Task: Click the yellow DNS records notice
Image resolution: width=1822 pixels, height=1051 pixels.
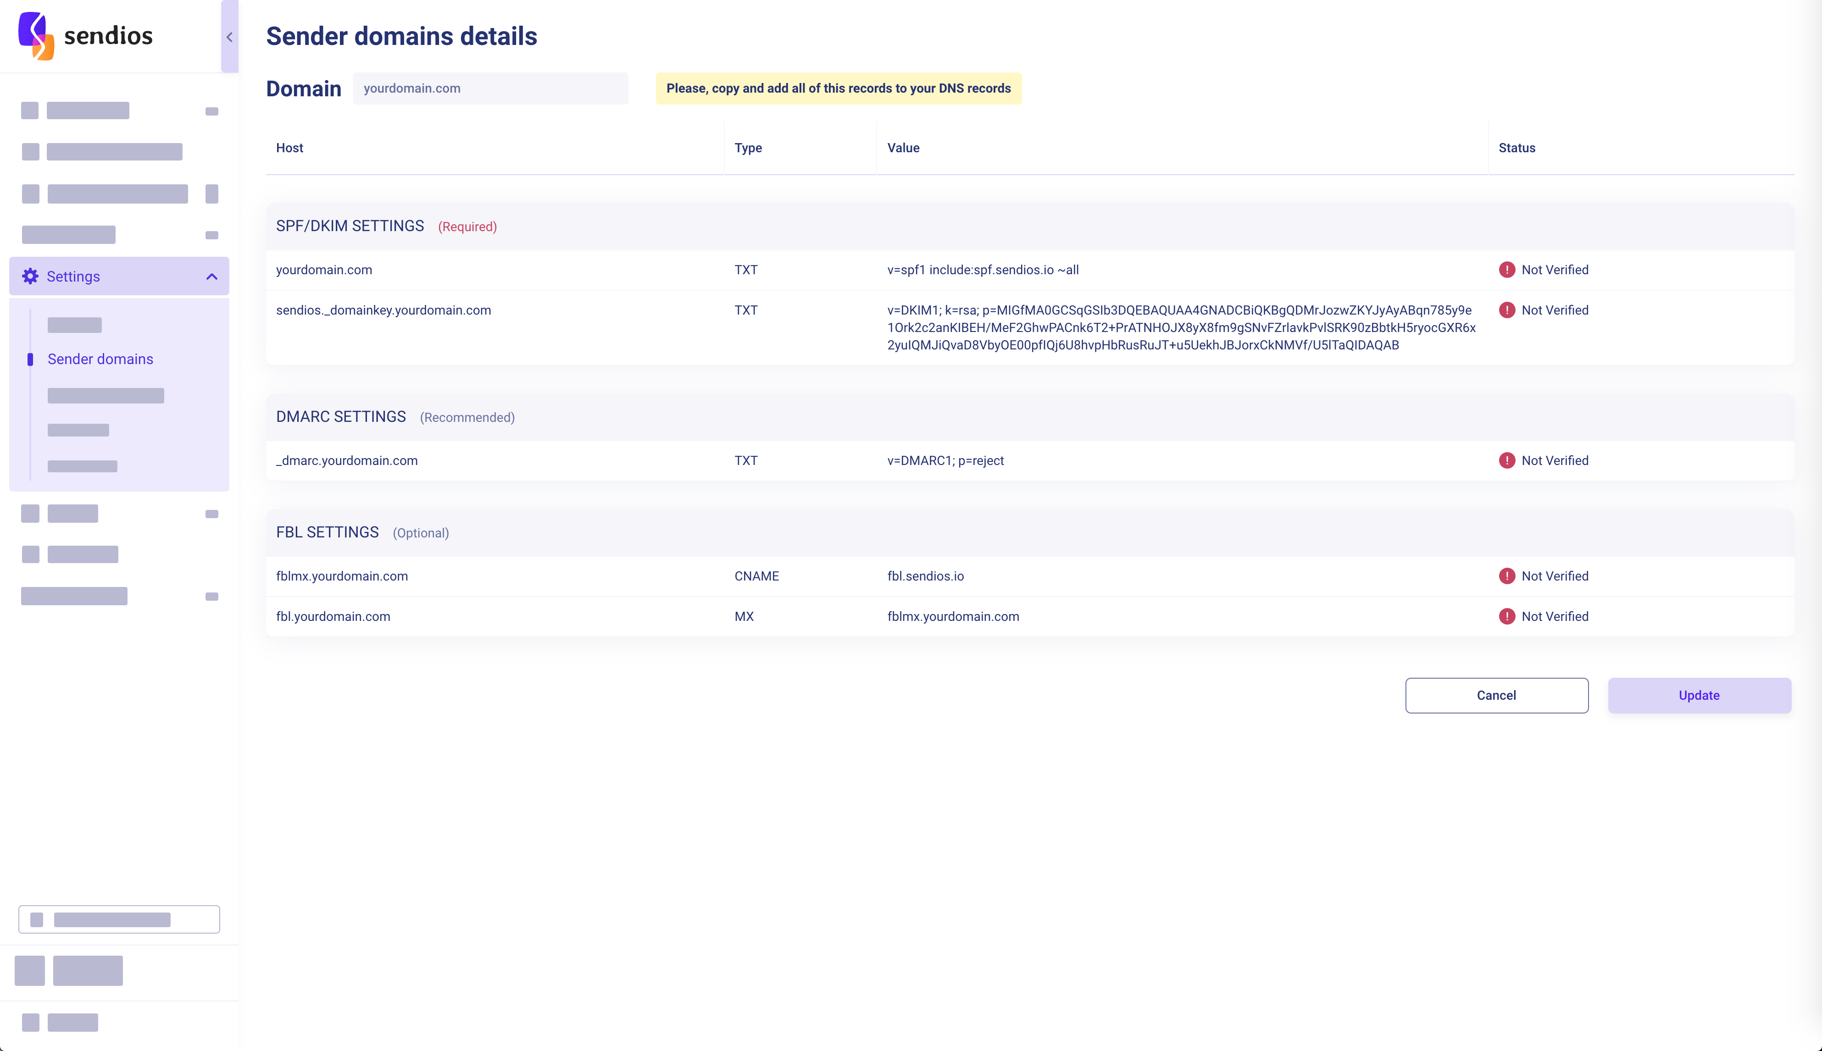Action: pos(838,88)
